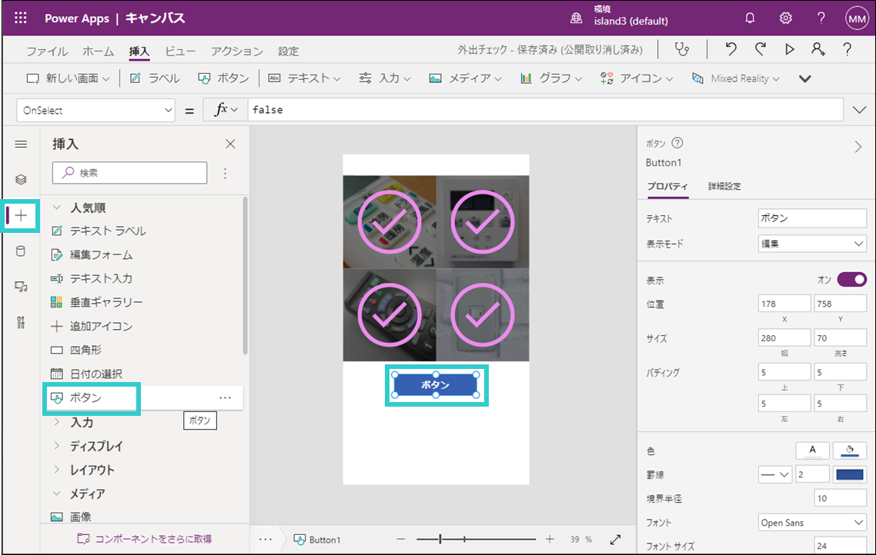Open the グラフ ribbon dropdown
Viewport: 876px width, 555px height.
551,78
